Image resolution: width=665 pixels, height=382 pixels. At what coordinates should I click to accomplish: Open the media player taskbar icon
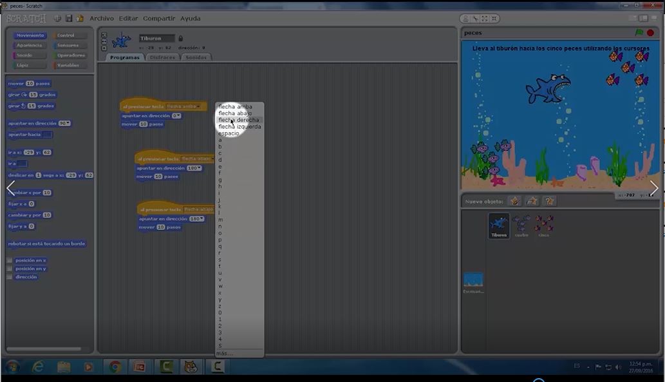coord(89,367)
